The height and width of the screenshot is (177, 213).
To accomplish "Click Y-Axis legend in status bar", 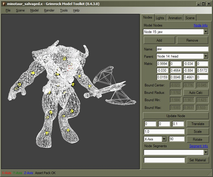I will [17, 173].
